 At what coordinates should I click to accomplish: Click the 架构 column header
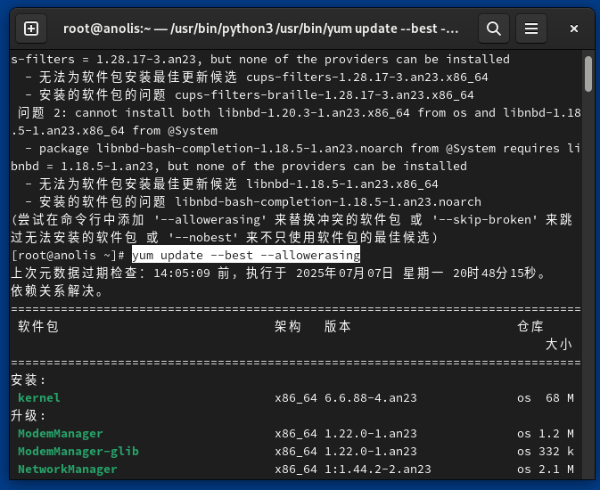coord(288,327)
